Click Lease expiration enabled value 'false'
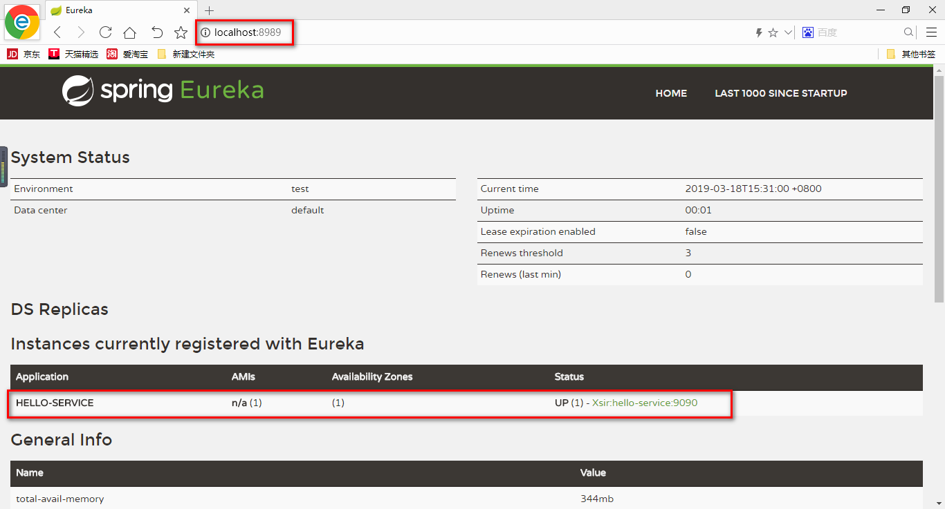 click(x=696, y=231)
